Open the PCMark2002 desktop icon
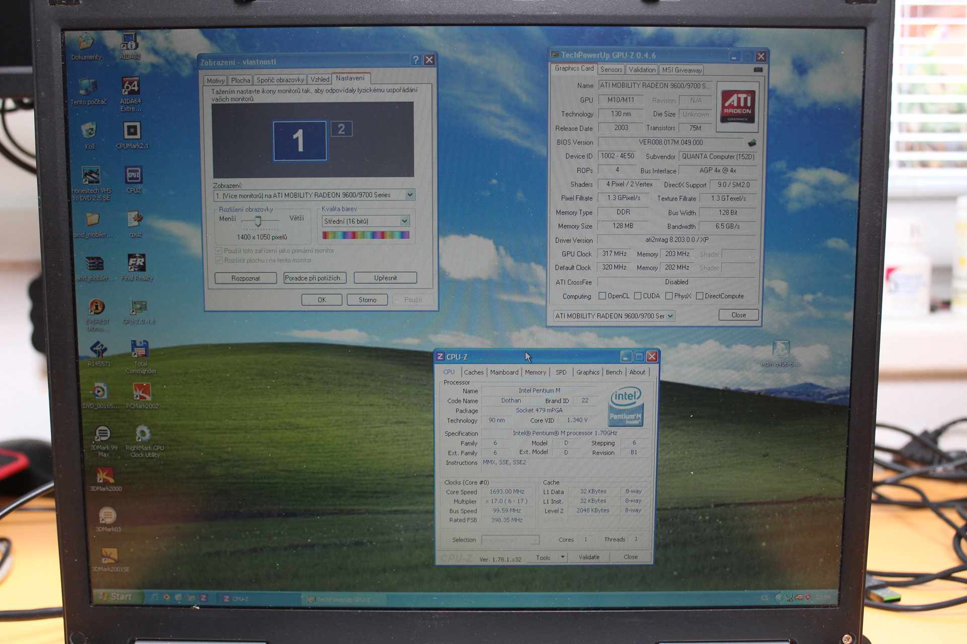This screenshot has height=644, width=967. point(142,392)
